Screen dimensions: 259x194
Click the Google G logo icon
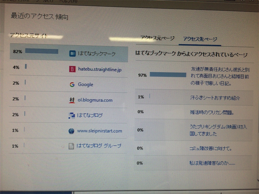tap(72, 84)
